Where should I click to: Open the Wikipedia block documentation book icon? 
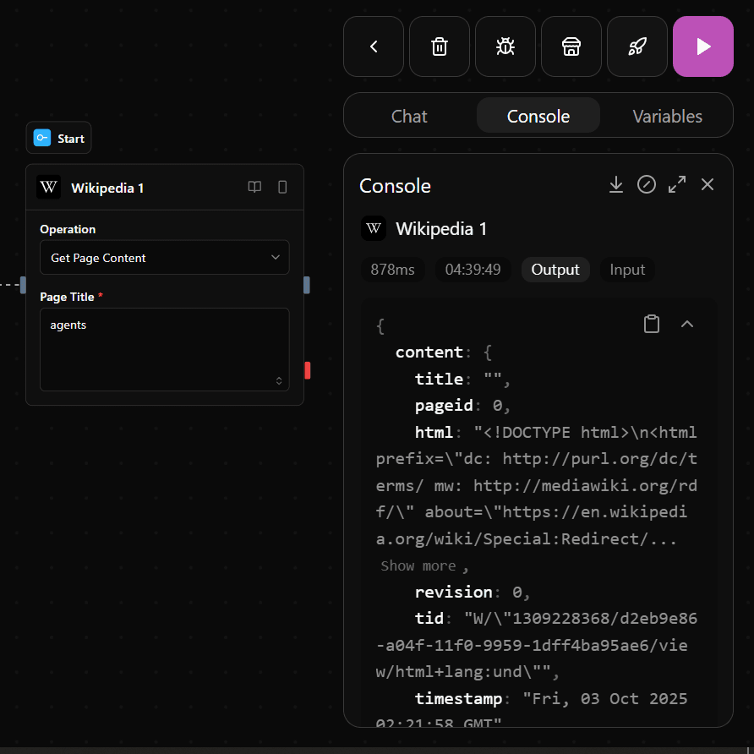tap(254, 187)
